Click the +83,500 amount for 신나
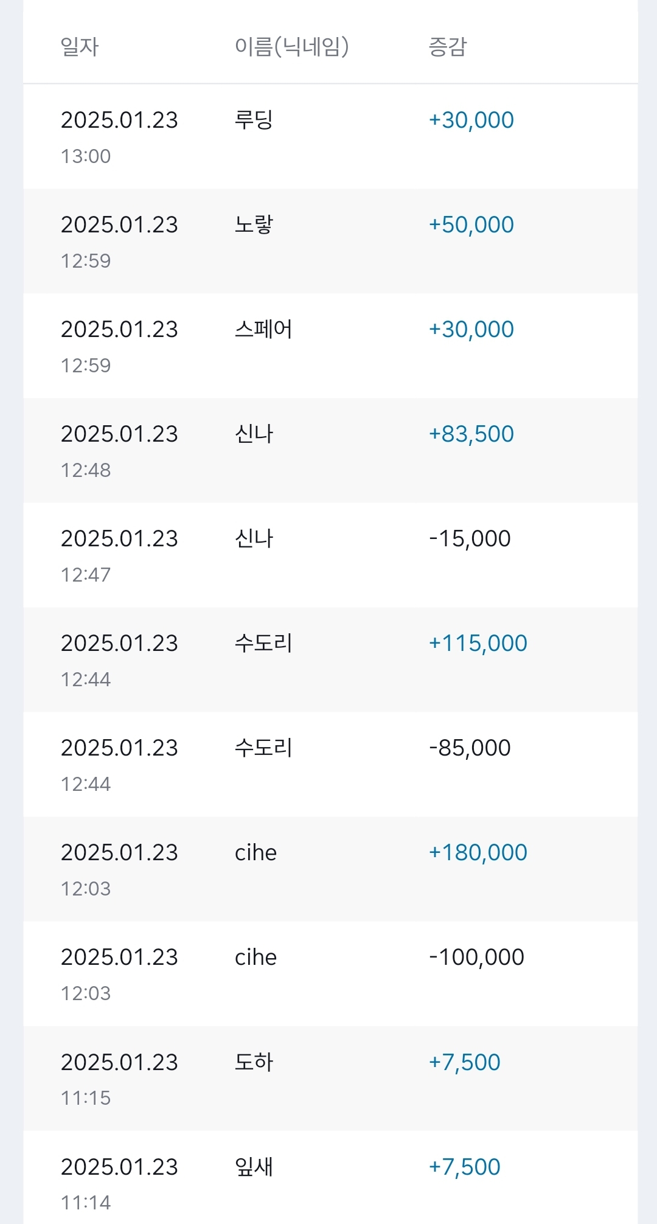The image size is (657, 1224). (x=471, y=434)
